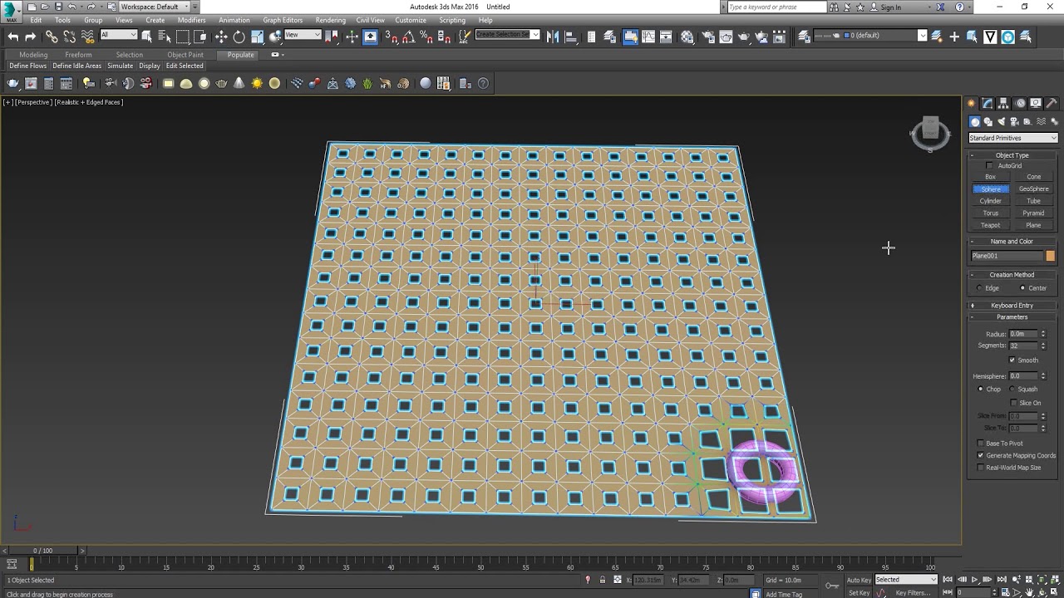Open the Modifiers menu

[192, 20]
